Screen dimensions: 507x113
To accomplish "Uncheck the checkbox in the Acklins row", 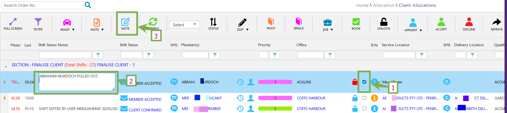I will pyautogui.click(x=364, y=82).
